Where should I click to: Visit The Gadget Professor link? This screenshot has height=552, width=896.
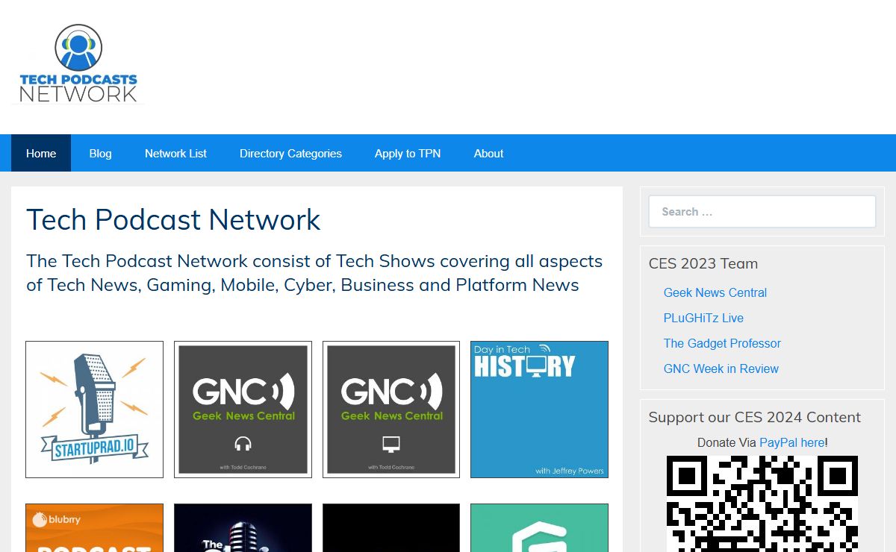(x=722, y=343)
